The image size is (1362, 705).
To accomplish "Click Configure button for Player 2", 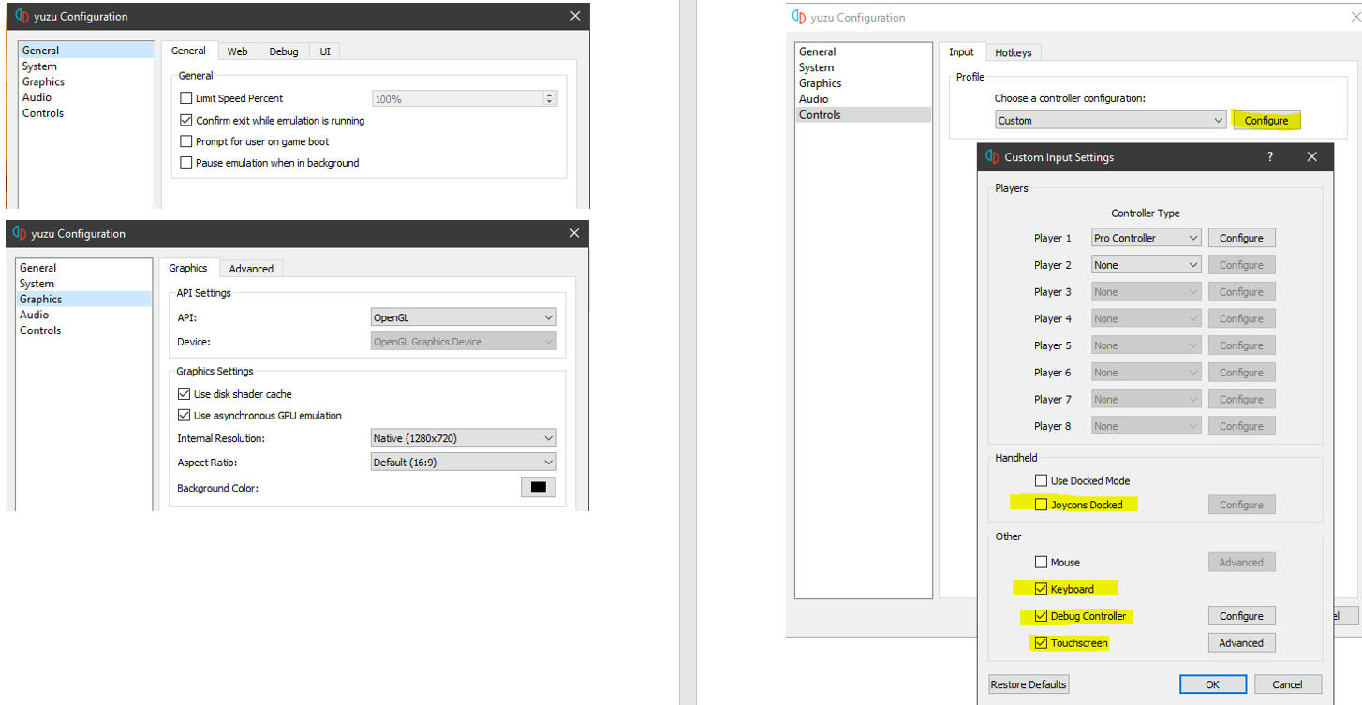I will tap(1241, 265).
